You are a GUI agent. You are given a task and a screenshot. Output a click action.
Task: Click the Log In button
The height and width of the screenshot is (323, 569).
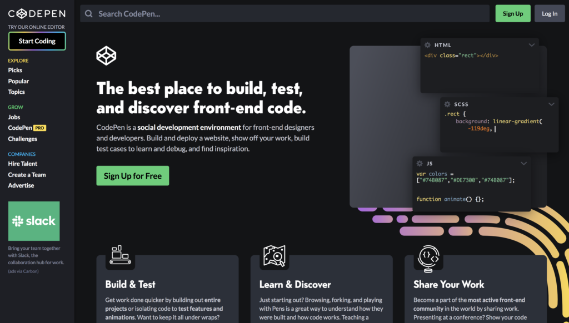549,14
